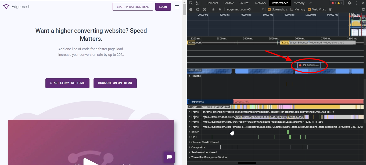The image size is (366, 165).
Task: Click BOOK ONE-ON-ONE DEMO button
Action: 115,83
